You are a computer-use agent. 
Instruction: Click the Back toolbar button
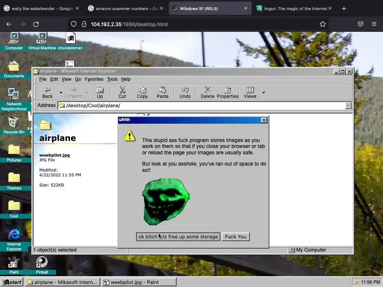[48, 93]
